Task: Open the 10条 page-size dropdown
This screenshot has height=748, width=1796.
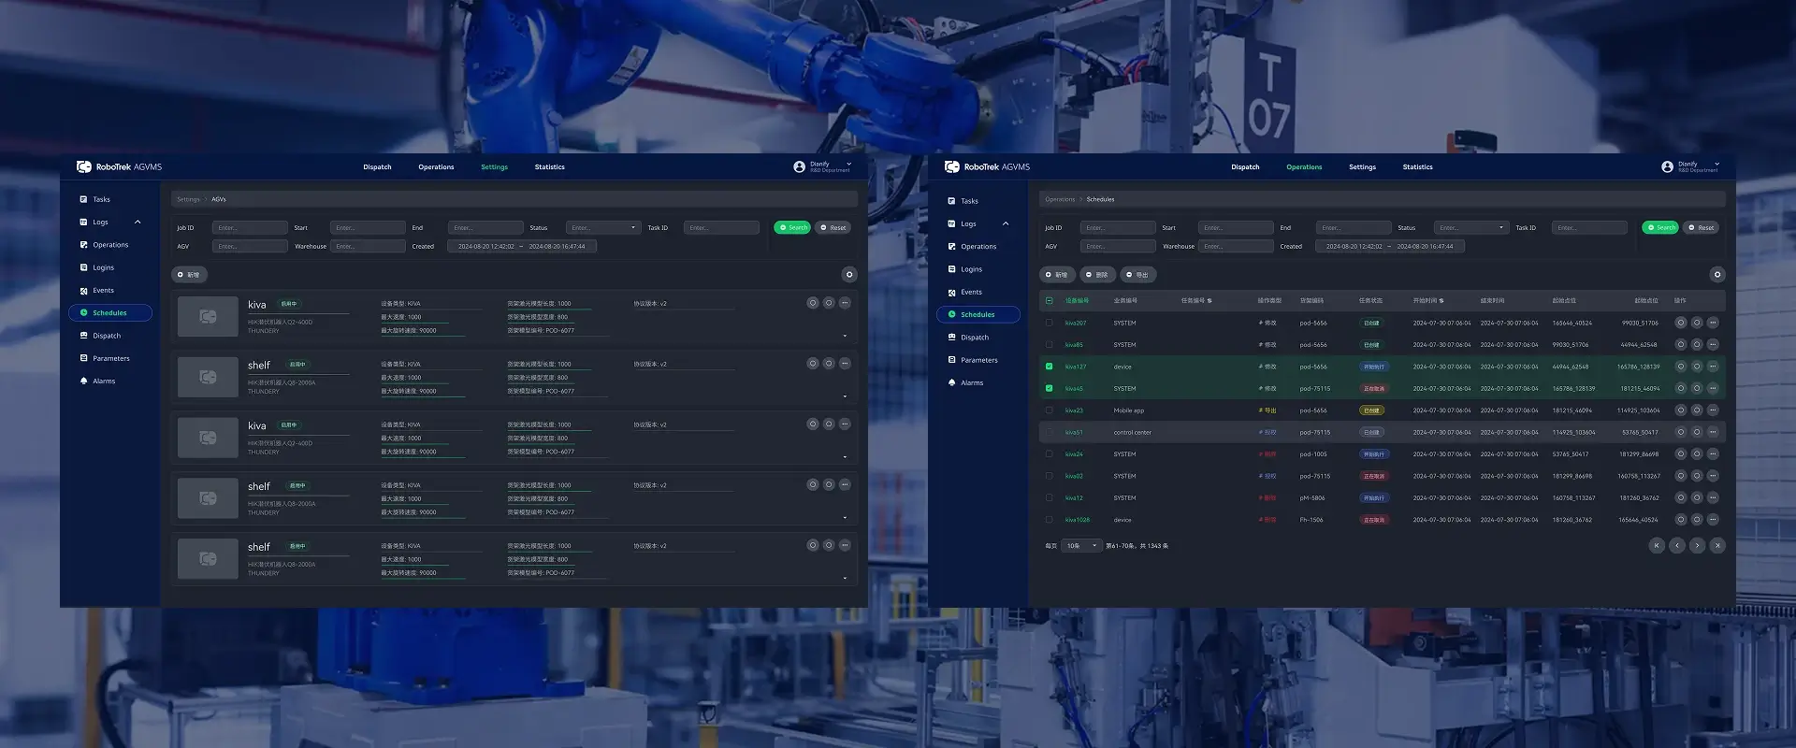Action: (x=1081, y=546)
